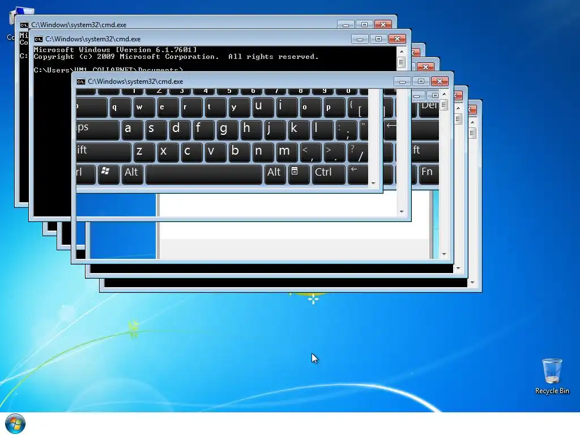The image size is (580, 435).
Task: Hit the e key
Action: click(168, 107)
